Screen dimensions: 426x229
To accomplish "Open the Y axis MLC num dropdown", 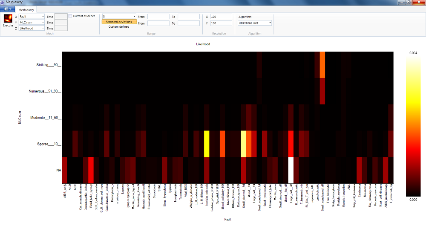I will 32,22.
